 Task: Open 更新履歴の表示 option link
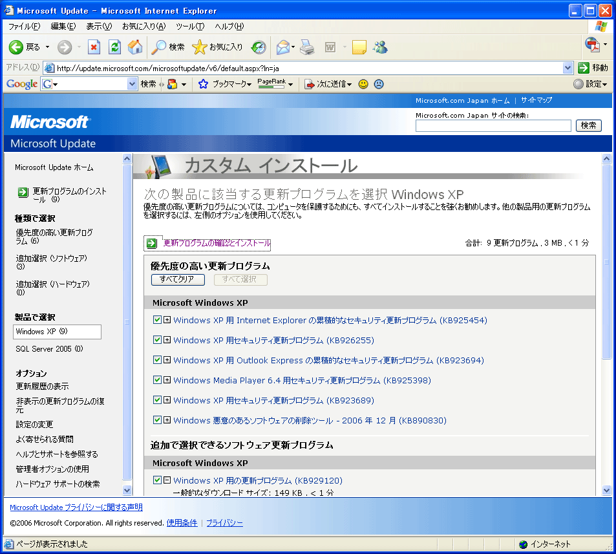point(42,386)
